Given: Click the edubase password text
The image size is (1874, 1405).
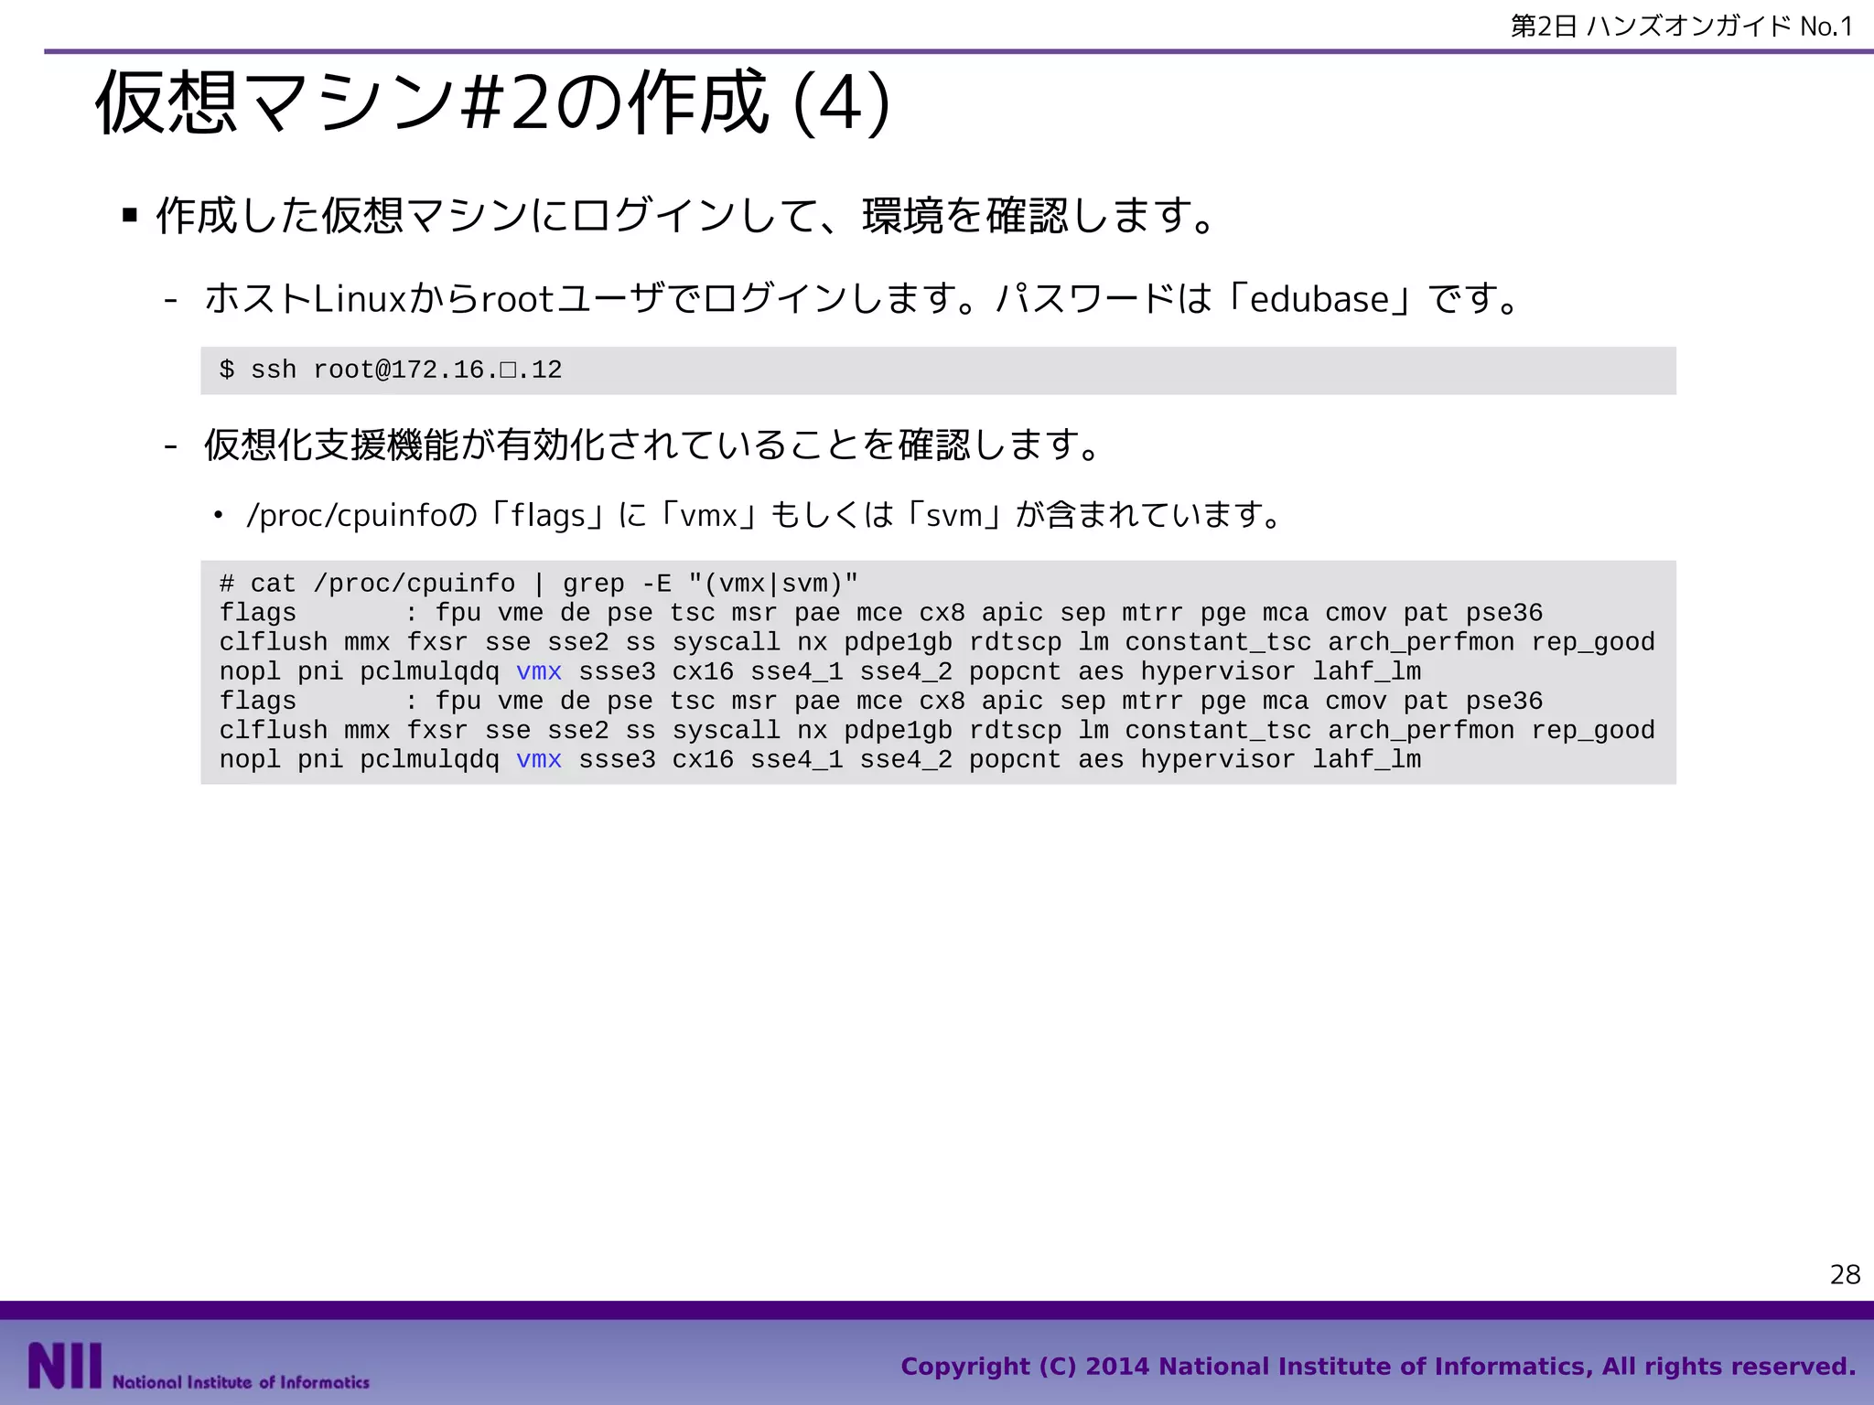Looking at the screenshot, I should point(1319,300).
